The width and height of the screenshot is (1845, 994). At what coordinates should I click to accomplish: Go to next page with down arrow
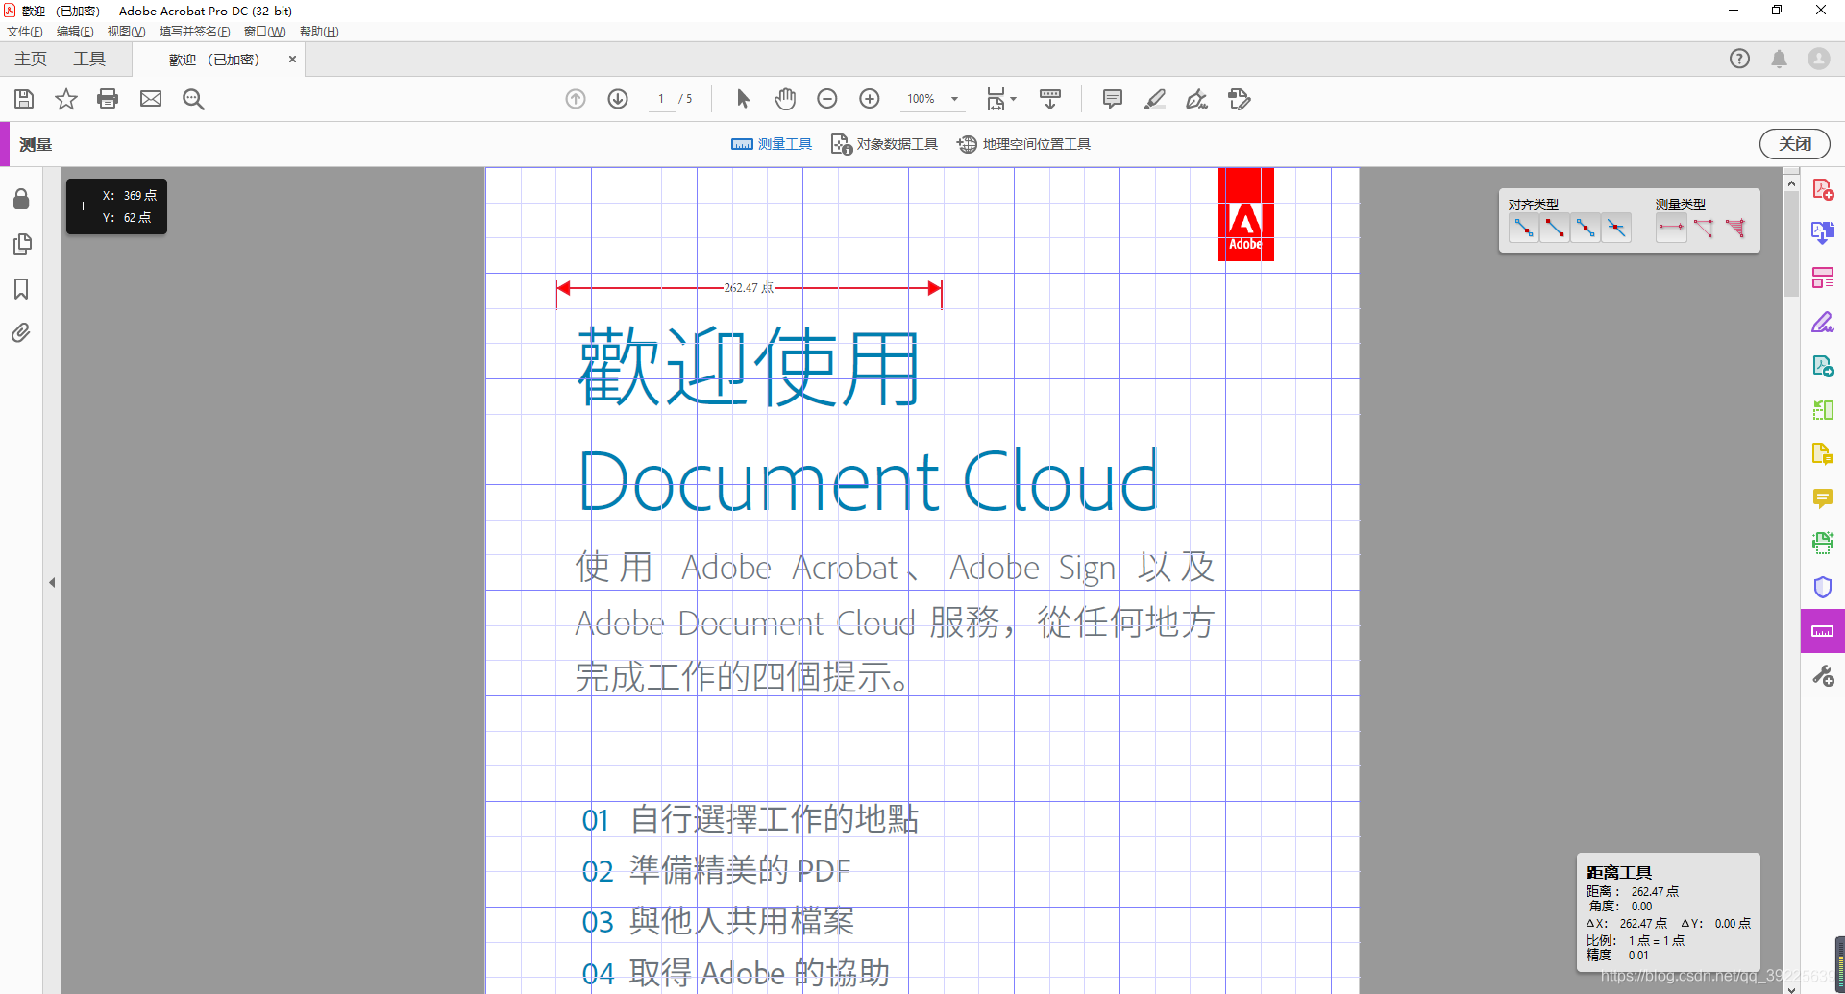tap(618, 99)
